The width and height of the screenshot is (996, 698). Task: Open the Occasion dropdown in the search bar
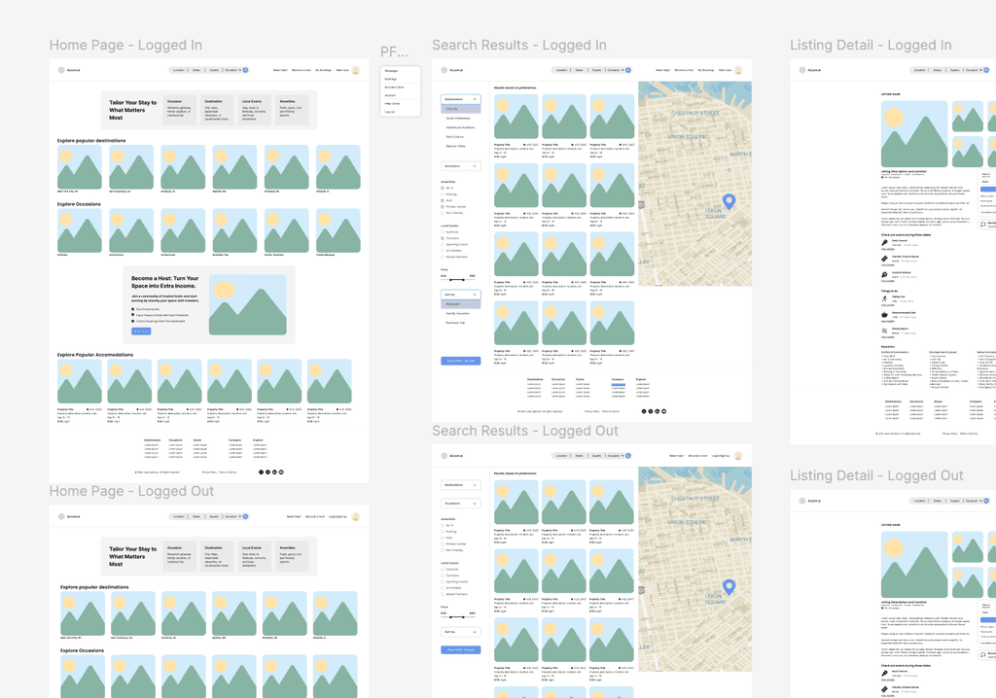(616, 70)
